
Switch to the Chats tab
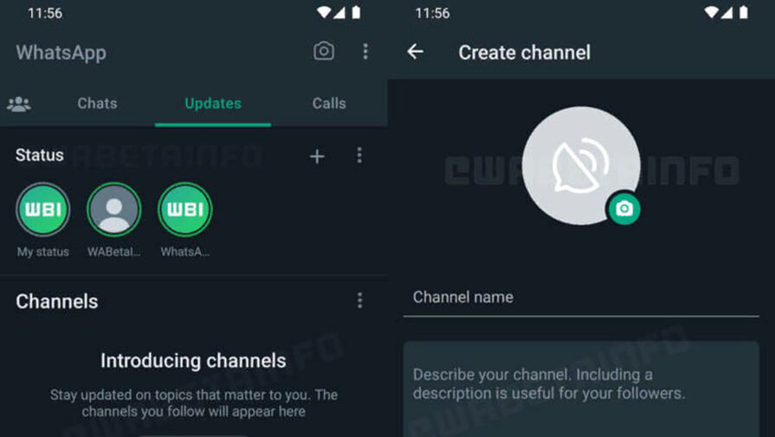[x=97, y=103]
